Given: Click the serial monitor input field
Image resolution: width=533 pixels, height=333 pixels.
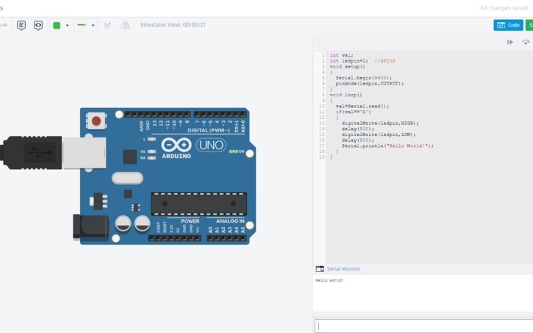Looking at the screenshot, I should click(423, 326).
